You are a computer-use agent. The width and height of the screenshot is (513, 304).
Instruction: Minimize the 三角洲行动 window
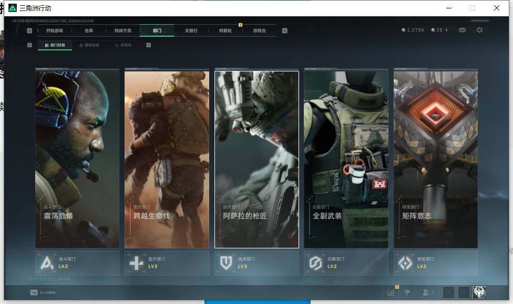(449, 8)
